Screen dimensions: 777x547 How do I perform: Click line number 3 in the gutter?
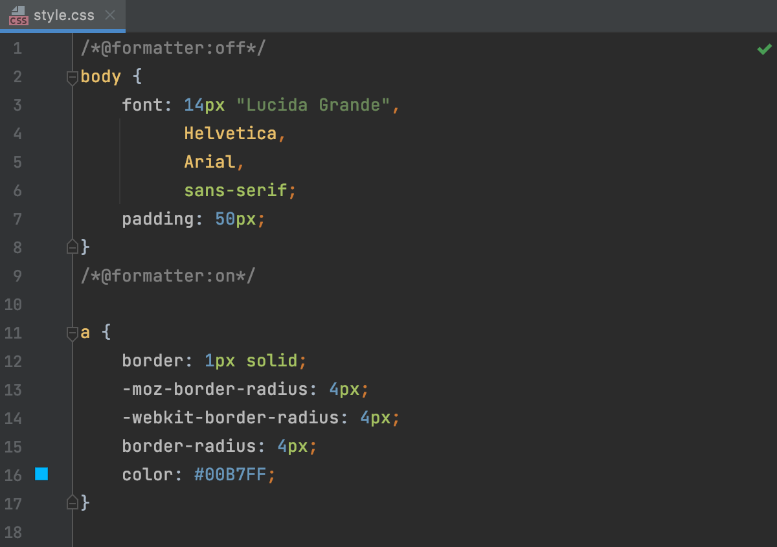tap(17, 105)
